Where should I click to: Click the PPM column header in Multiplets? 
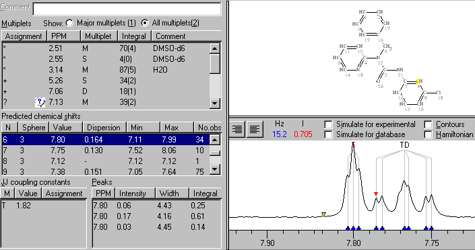pyautogui.click(x=63, y=36)
